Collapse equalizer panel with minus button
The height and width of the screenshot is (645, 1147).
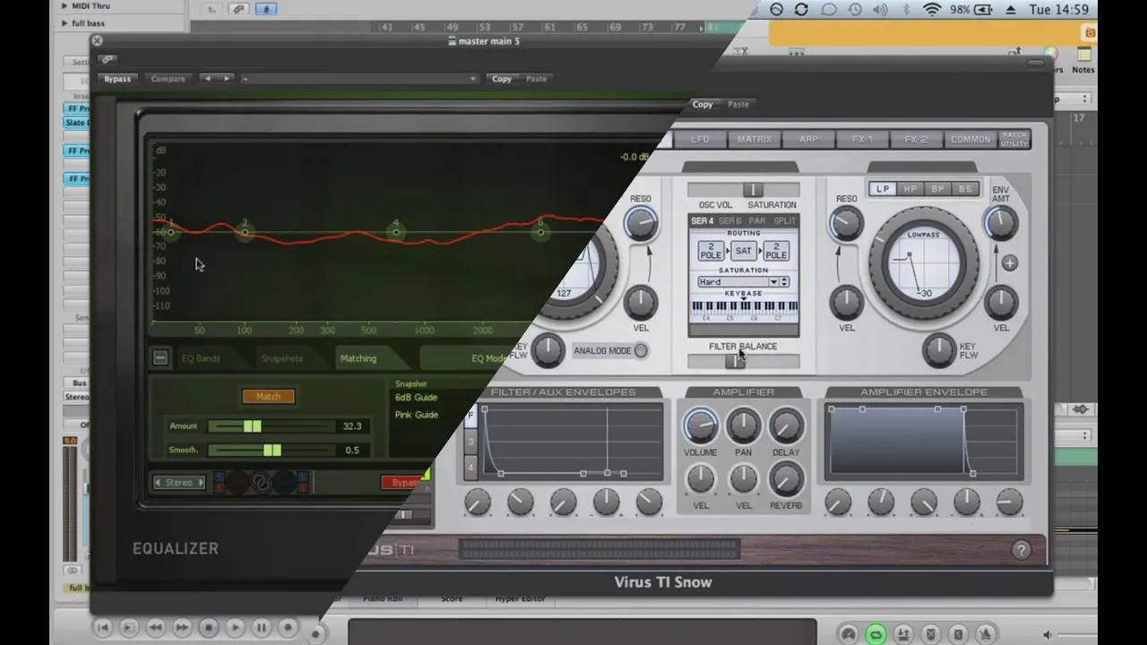[160, 358]
